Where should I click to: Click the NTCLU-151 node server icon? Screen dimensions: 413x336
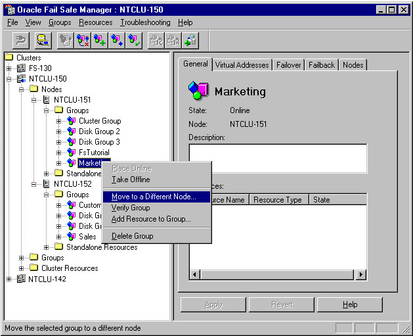46,100
